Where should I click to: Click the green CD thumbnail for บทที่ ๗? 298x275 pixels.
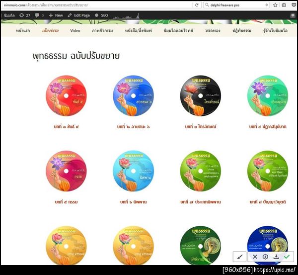[201, 171]
